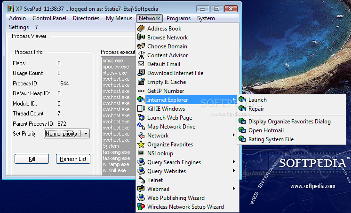Click the Internet Explorer menu icon
The width and height of the screenshot is (351, 213).
coord(141,99)
